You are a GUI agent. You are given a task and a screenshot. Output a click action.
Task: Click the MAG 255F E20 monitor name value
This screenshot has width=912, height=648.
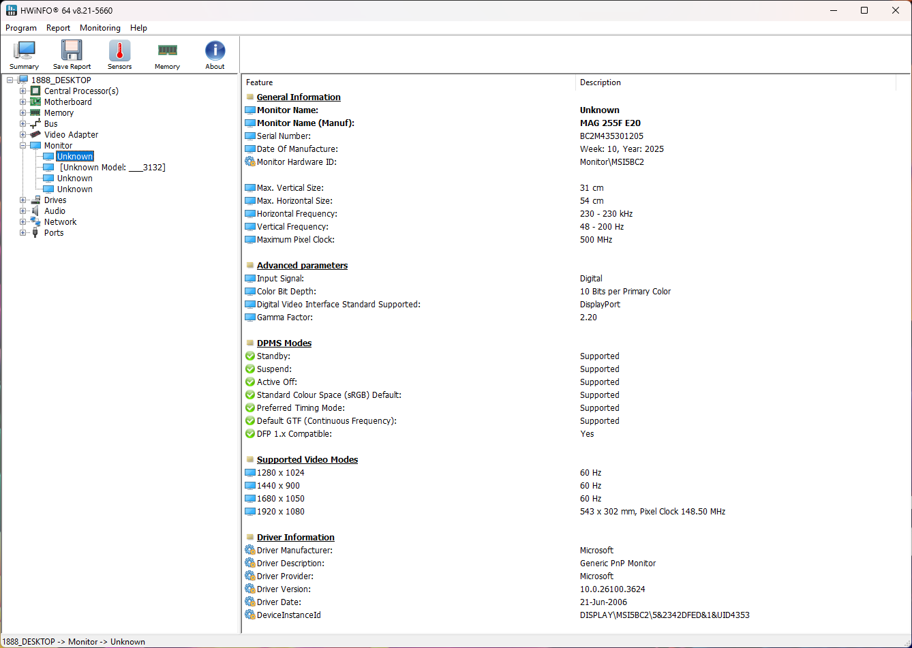[x=610, y=123]
